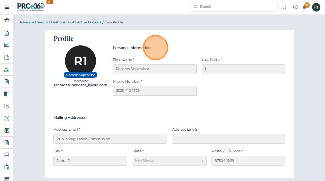Click the bank building sidebar icon

(x=7, y=21)
